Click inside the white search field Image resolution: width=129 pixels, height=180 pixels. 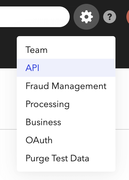(35, 17)
